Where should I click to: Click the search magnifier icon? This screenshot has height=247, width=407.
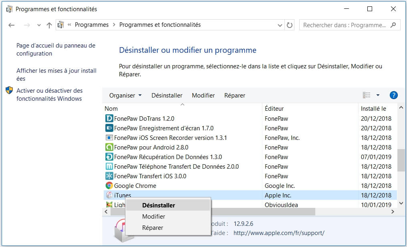[393, 25]
